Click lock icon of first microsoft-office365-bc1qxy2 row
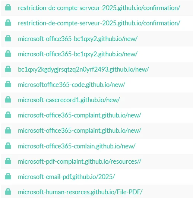The image size is (193, 198). 8,38
